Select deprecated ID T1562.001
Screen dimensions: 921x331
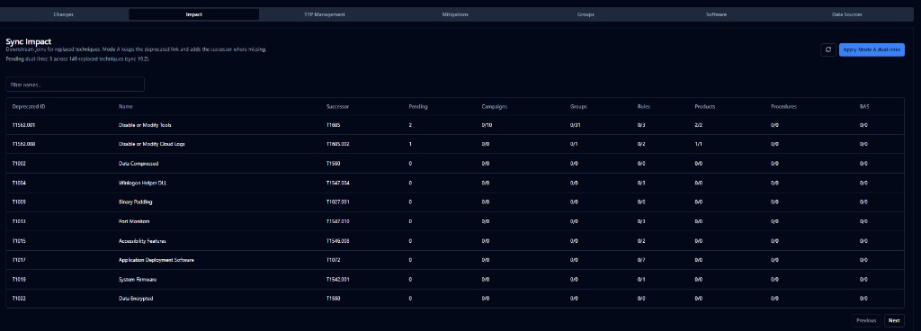tap(24, 125)
